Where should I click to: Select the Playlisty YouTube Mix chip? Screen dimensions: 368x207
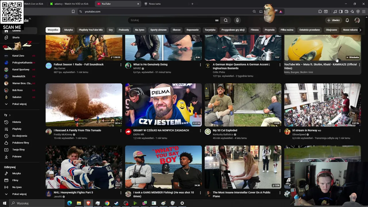coord(91,30)
